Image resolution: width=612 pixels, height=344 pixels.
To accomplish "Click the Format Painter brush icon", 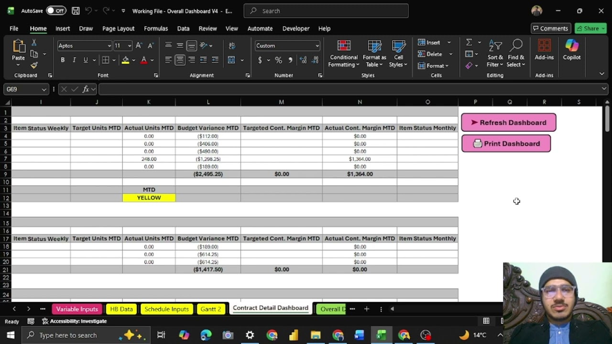I will coord(34,65).
